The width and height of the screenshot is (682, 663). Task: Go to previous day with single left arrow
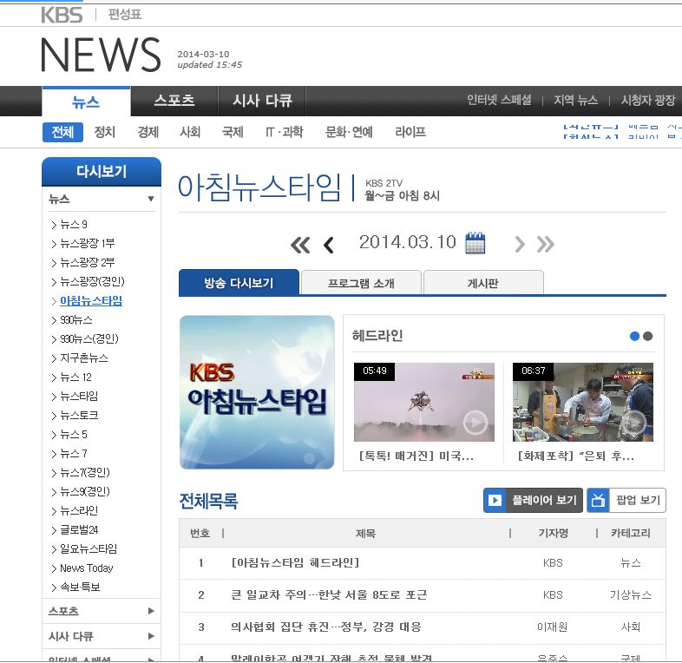[x=328, y=245]
